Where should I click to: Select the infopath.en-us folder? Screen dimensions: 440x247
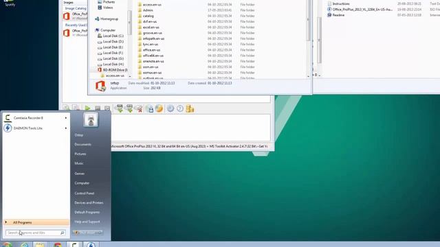151,38
